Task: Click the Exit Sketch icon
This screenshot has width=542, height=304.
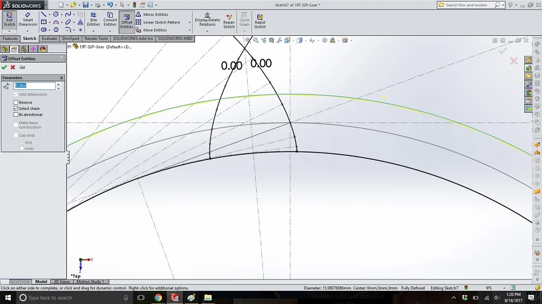Action: click(x=9, y=19)
